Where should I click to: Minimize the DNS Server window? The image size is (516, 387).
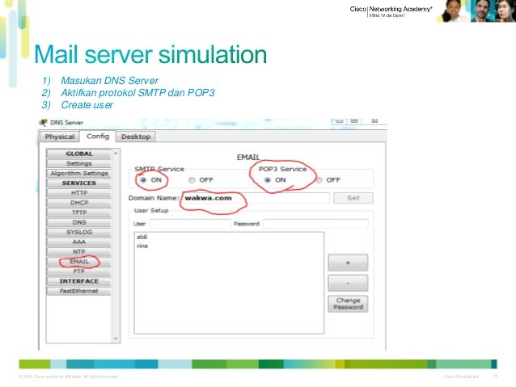340,120
